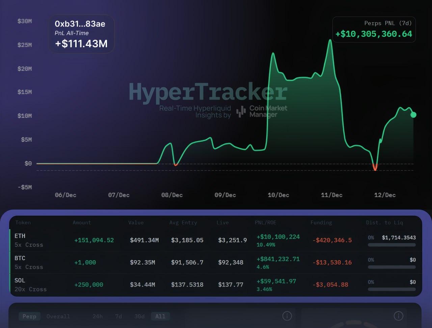Select the 24h timeframe tab

point(98,316)
